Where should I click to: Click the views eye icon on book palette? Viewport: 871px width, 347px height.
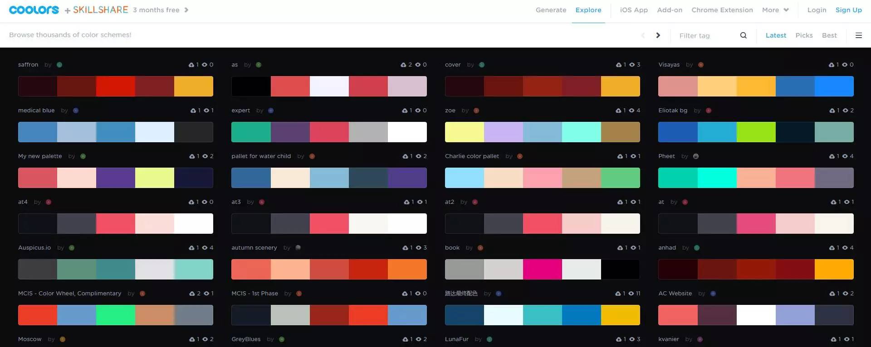633,248
